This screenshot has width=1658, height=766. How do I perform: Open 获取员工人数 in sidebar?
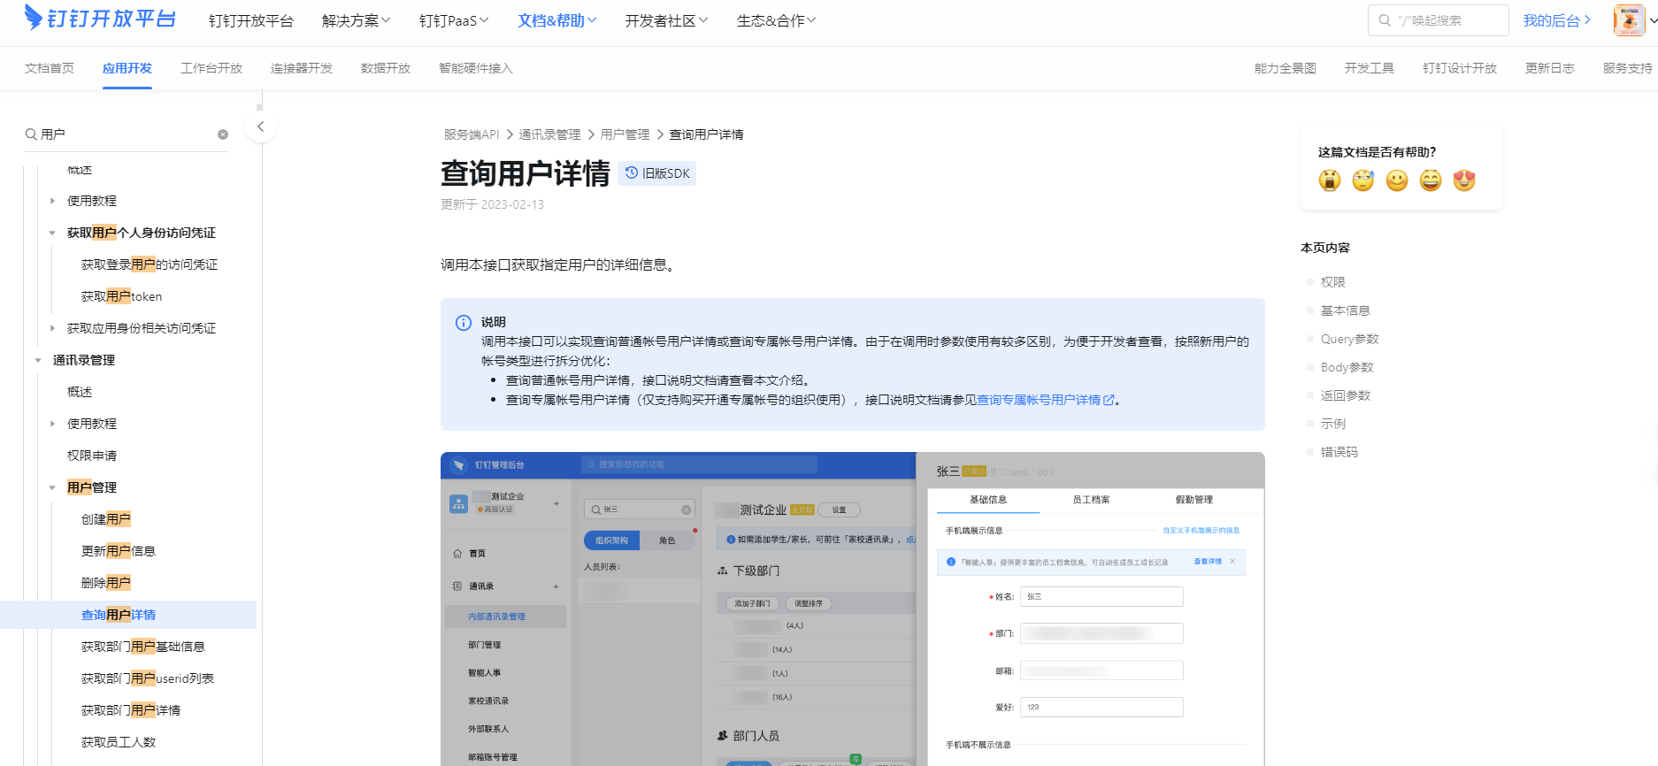click(x=119, y=742)
